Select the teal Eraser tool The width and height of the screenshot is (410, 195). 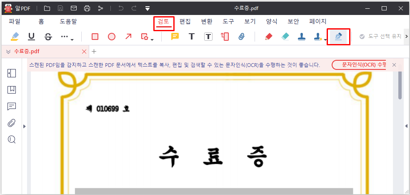click(285, 37)
